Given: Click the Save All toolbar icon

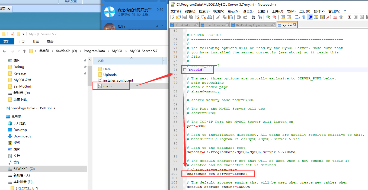Looking at the screenshot, I should (x=191, y=17).
